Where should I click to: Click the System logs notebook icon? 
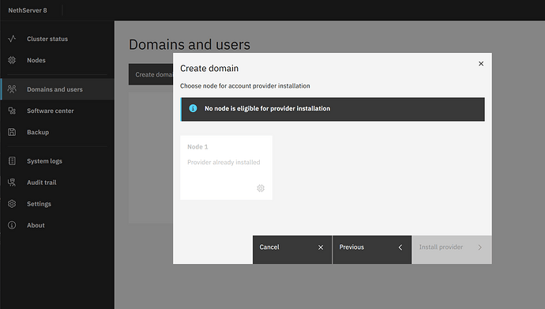[x=12, y=161]
